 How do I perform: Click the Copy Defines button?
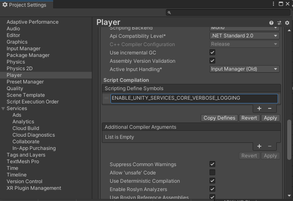[219, 118]
